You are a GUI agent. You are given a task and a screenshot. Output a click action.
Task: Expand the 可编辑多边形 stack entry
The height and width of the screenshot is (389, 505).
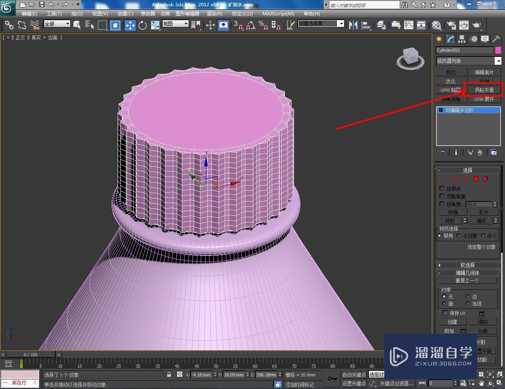pyautogui.click(x=441, y=110)
